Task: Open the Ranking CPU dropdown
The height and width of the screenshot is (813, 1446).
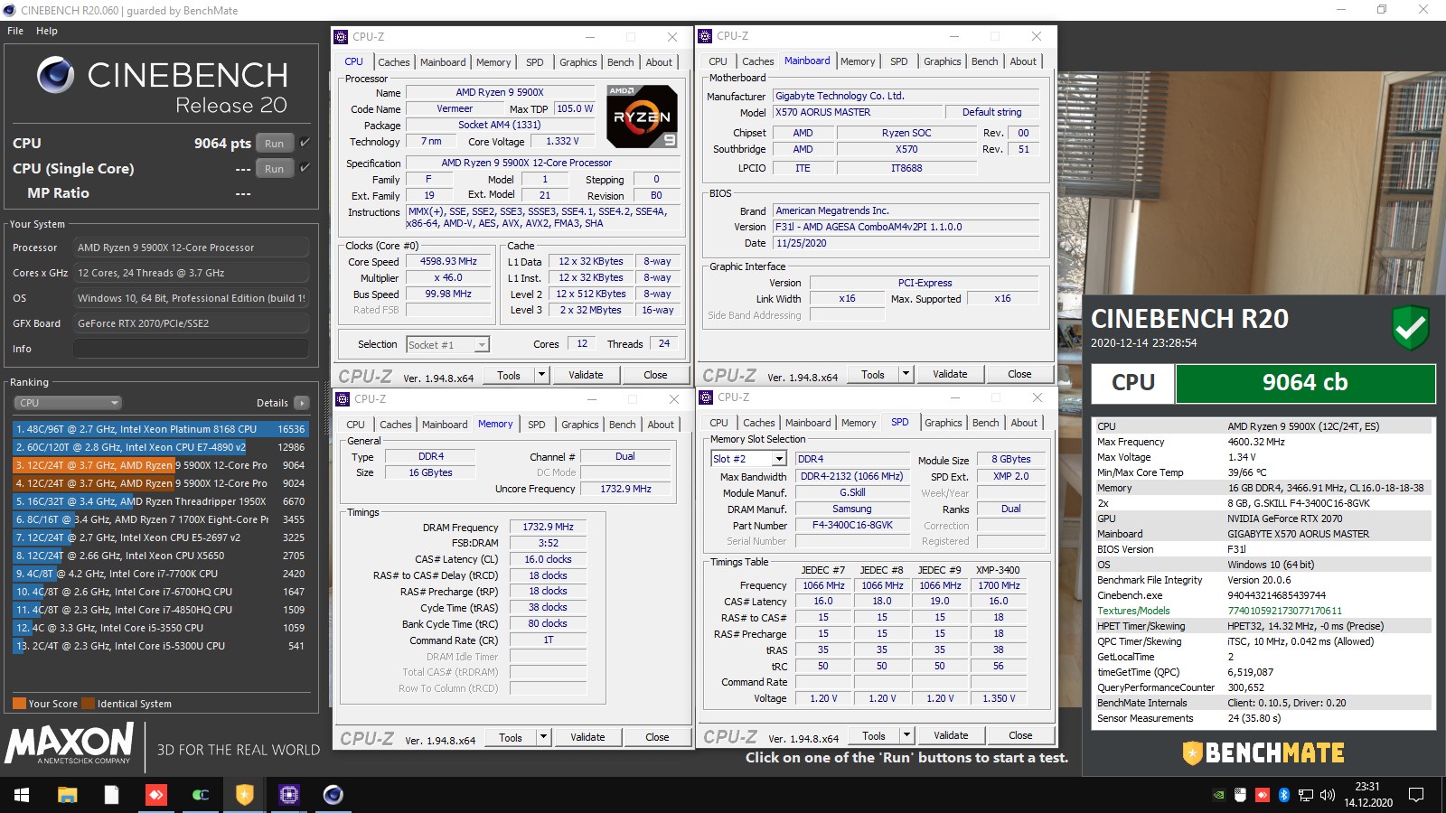Action: tap(68, 403)
